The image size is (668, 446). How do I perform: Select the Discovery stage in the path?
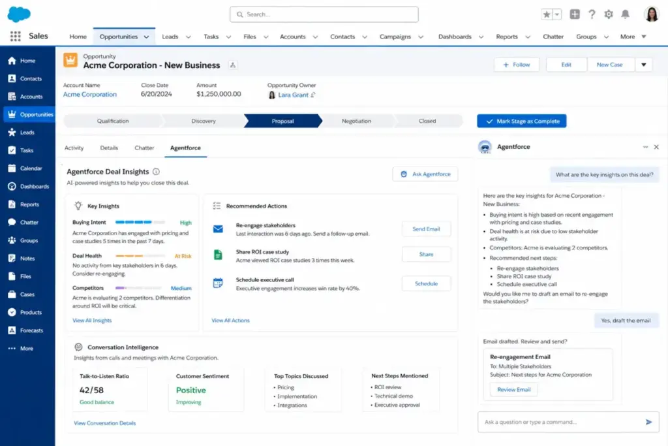[x=204, y=121]
